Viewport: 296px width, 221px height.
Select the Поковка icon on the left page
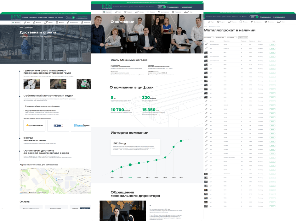point(57,22)
